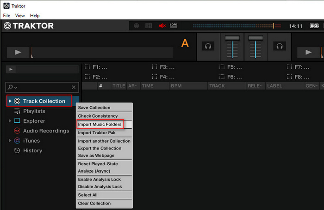Open the Help menu
The width and height of the screenshot is (324, 210).
[35, 16]
